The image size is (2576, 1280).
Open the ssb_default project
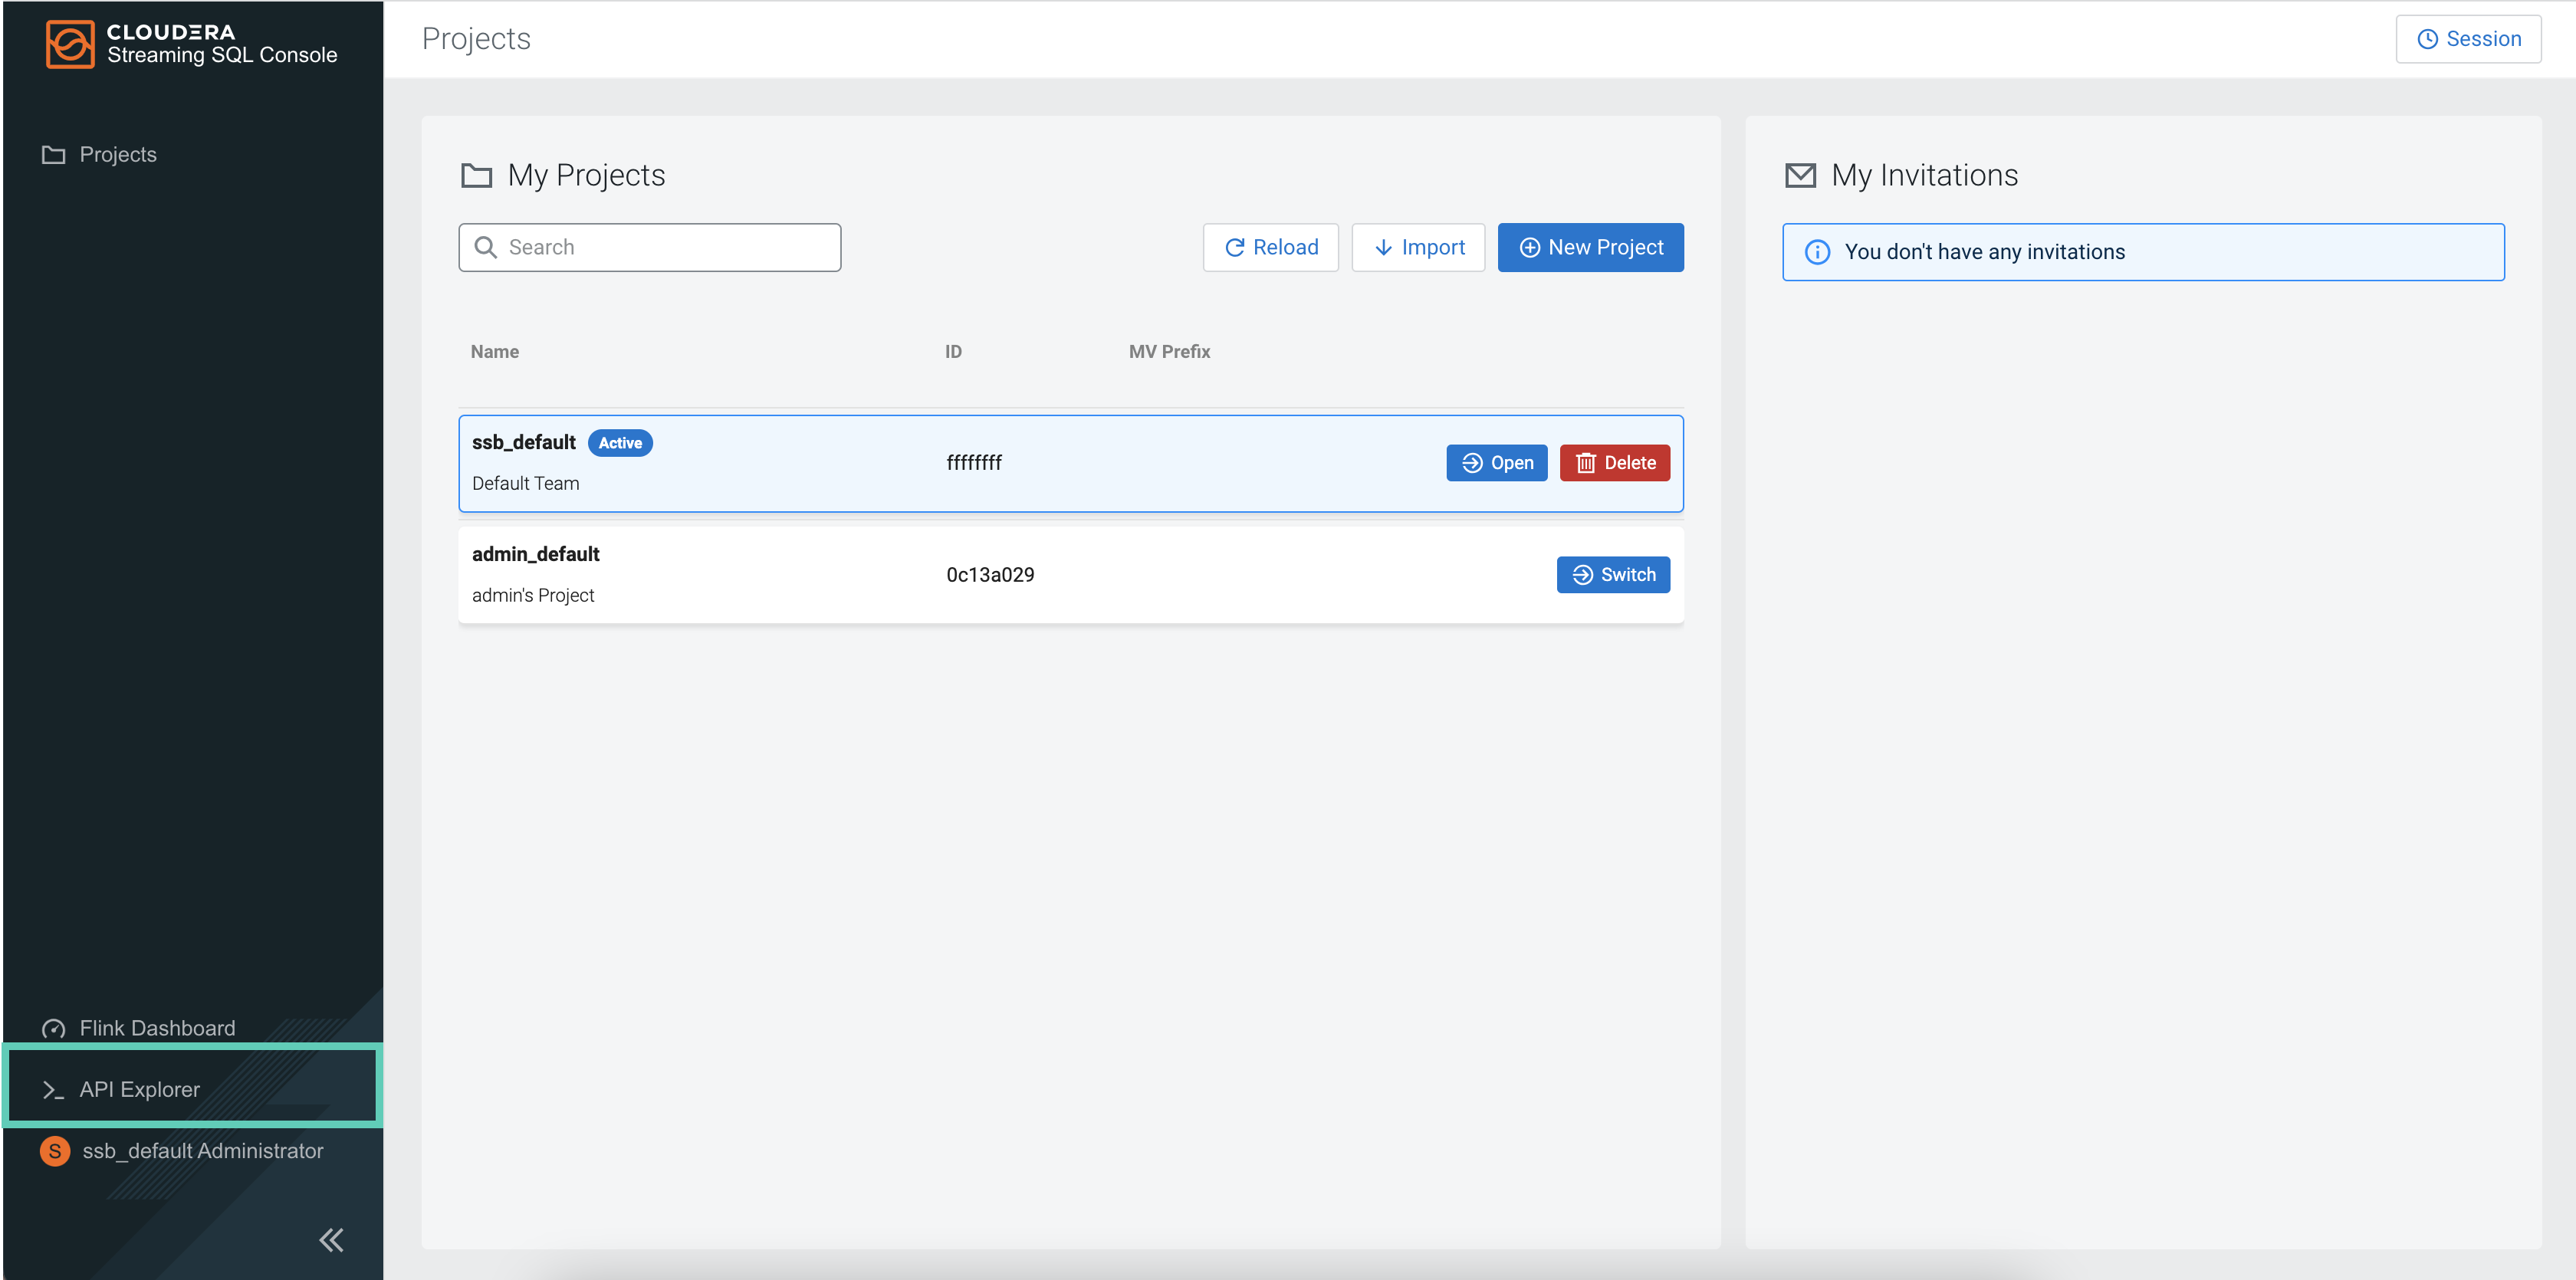click(x=1496, y=462)
